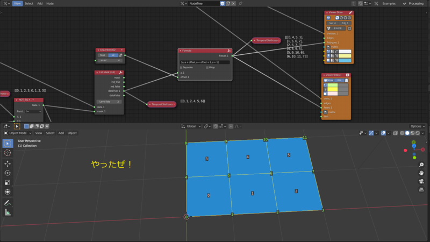Choose the Scale tool
The width and height of the screenshot is (430, 242).
point(8,182)
